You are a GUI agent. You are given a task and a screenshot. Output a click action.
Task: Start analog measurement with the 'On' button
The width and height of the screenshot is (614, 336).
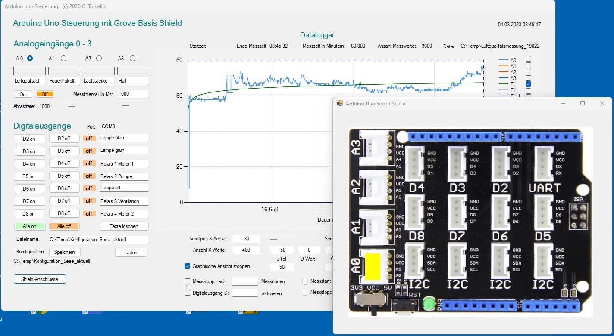[22, 94]
